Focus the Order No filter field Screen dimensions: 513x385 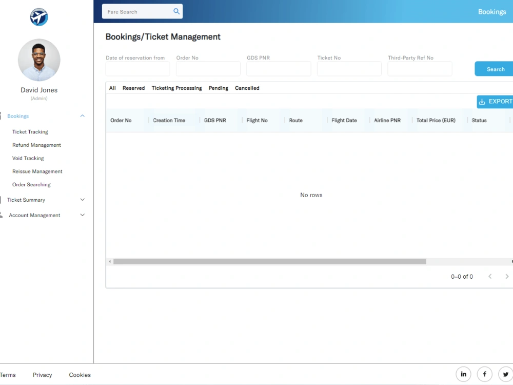click(208, 69)
